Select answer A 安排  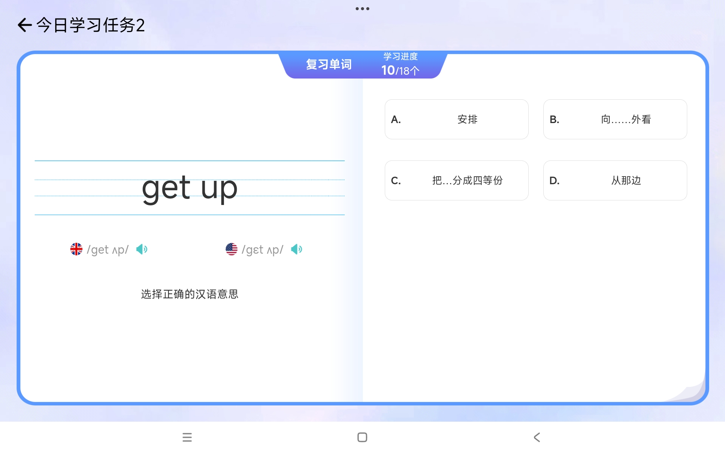point(456,119)
